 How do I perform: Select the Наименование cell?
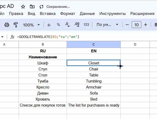[x=43, y=57]
